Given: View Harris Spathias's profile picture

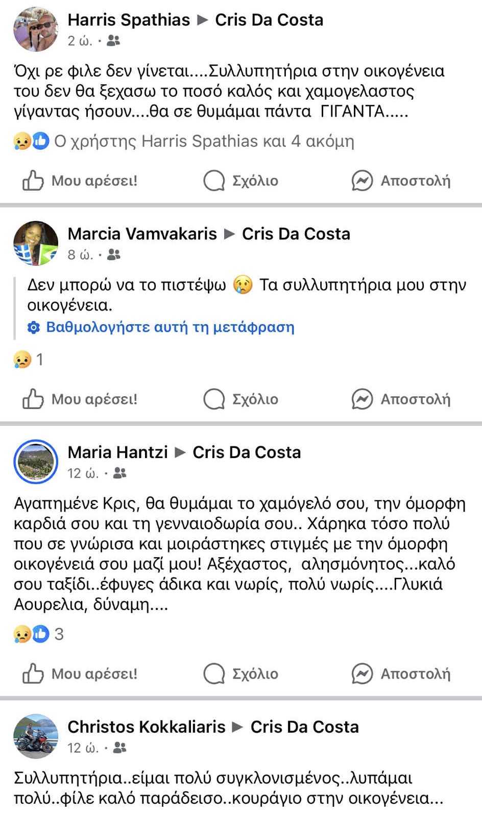Looking at the screenshot, I should [36, 29].
